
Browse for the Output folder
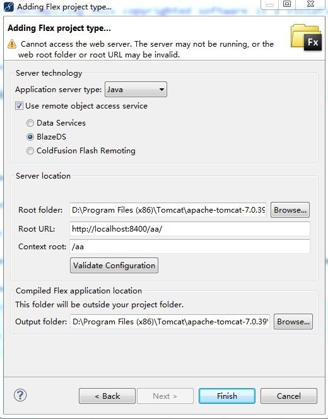point(293,321)
